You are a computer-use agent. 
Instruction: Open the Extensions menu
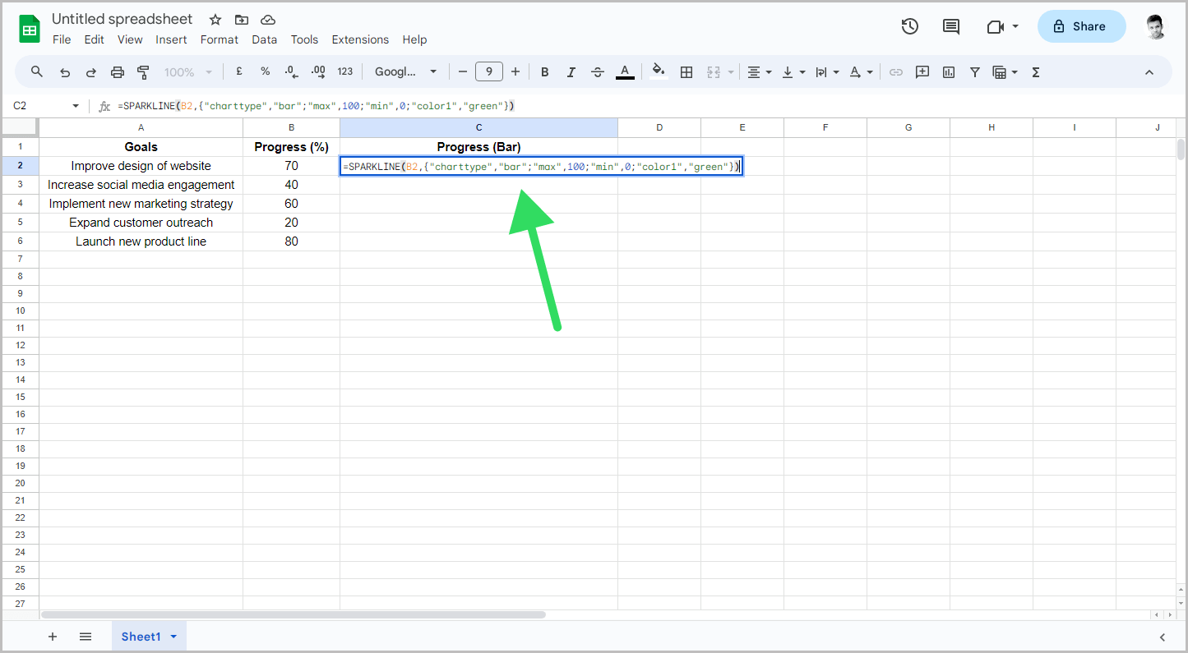[x=360, y=39]
